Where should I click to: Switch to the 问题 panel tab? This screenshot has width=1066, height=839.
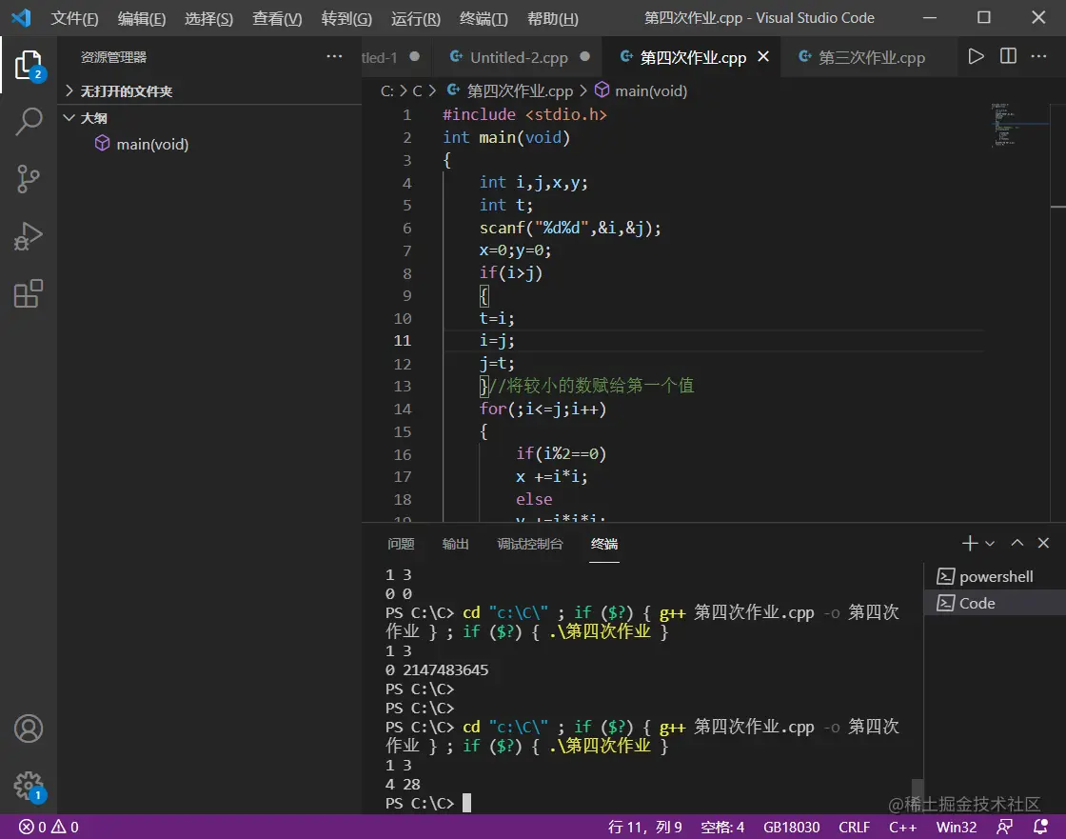[x=401, y=544]
